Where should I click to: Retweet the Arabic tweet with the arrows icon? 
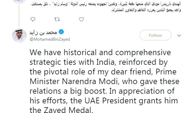coord(57,19)
